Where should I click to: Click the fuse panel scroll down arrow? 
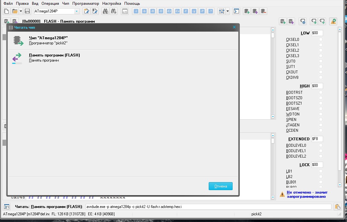coord(340,185)
